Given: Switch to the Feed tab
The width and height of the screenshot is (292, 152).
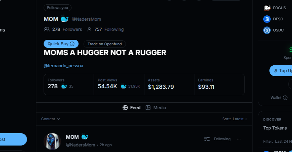Looking at the screenshot, I should 132,108.
